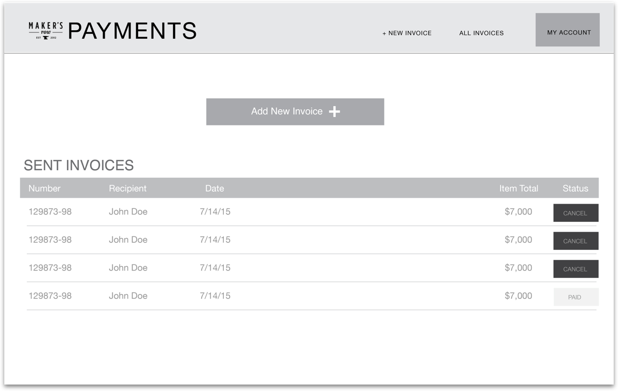Viewport: 618px width, 391px height.
Task: Sort by the Number column header
Action: [44, 188]
